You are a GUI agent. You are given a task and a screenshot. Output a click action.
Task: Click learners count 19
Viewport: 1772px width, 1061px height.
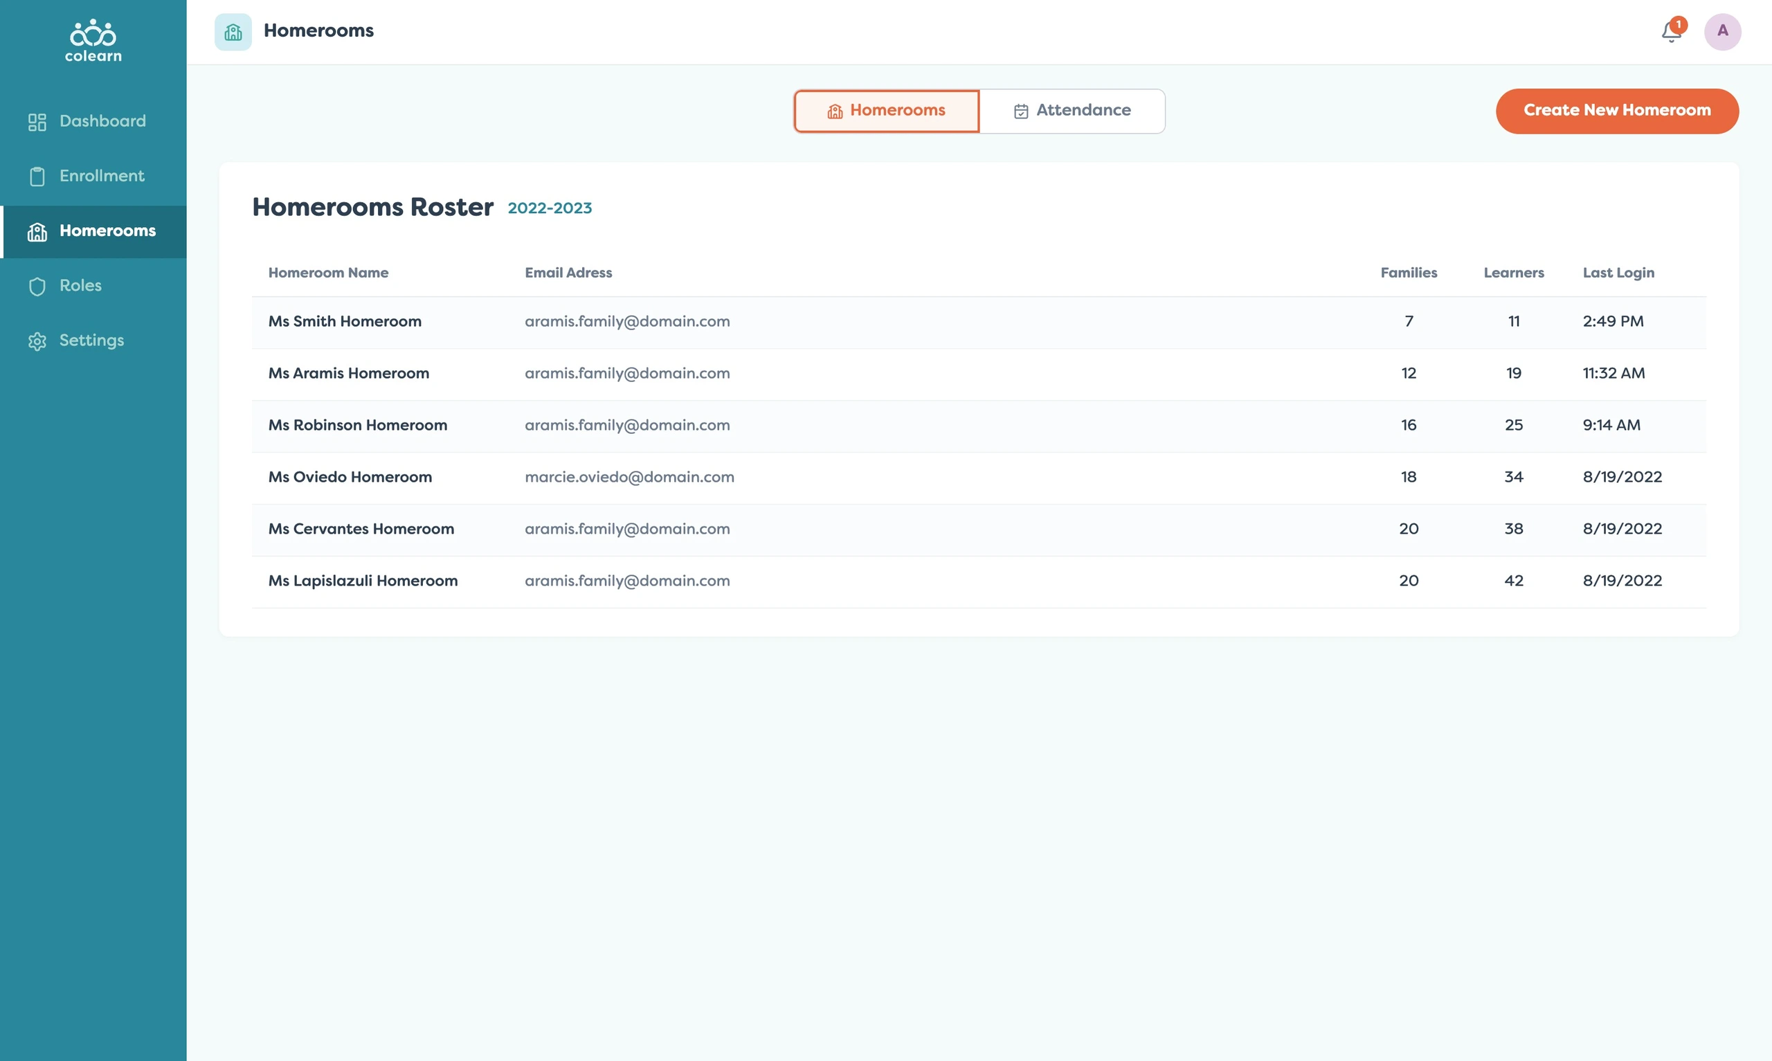click(1513, 373)
